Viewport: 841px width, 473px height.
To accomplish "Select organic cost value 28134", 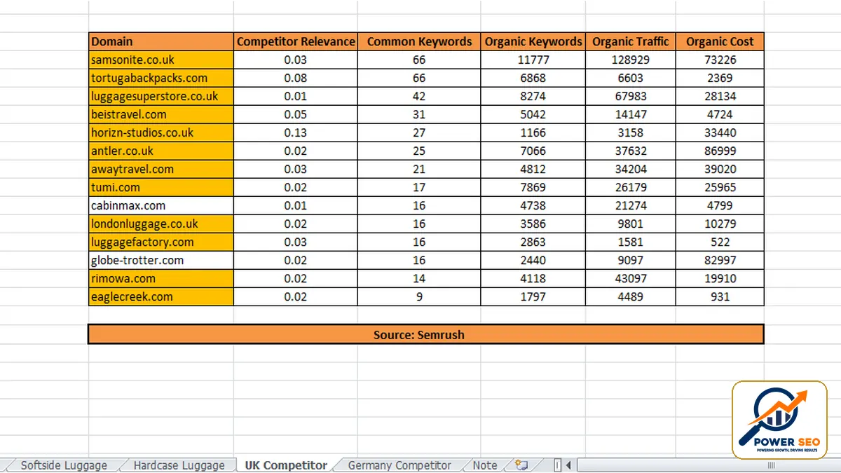I will (x=720, y=96).
